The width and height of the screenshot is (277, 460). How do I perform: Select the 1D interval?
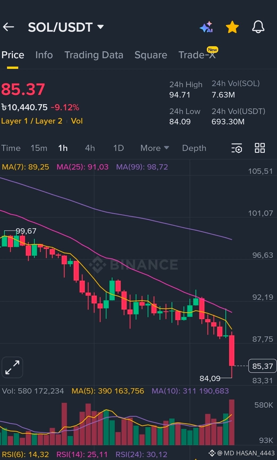coord(119,148)
